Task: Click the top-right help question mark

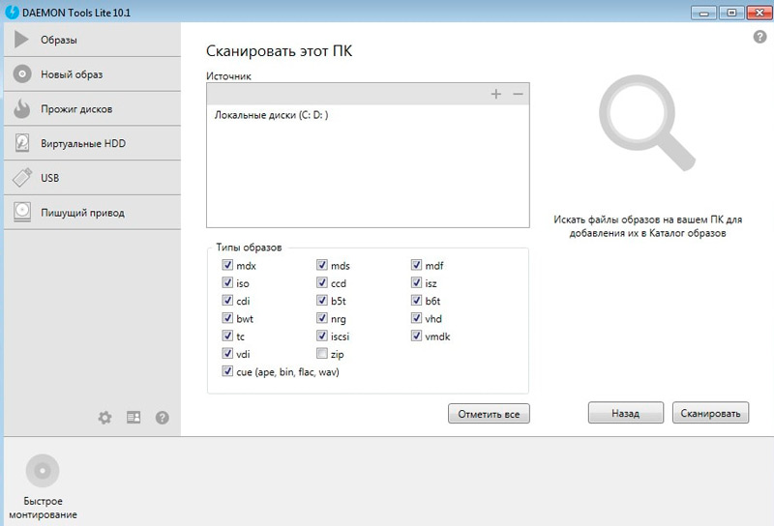Action: point(759,37)
